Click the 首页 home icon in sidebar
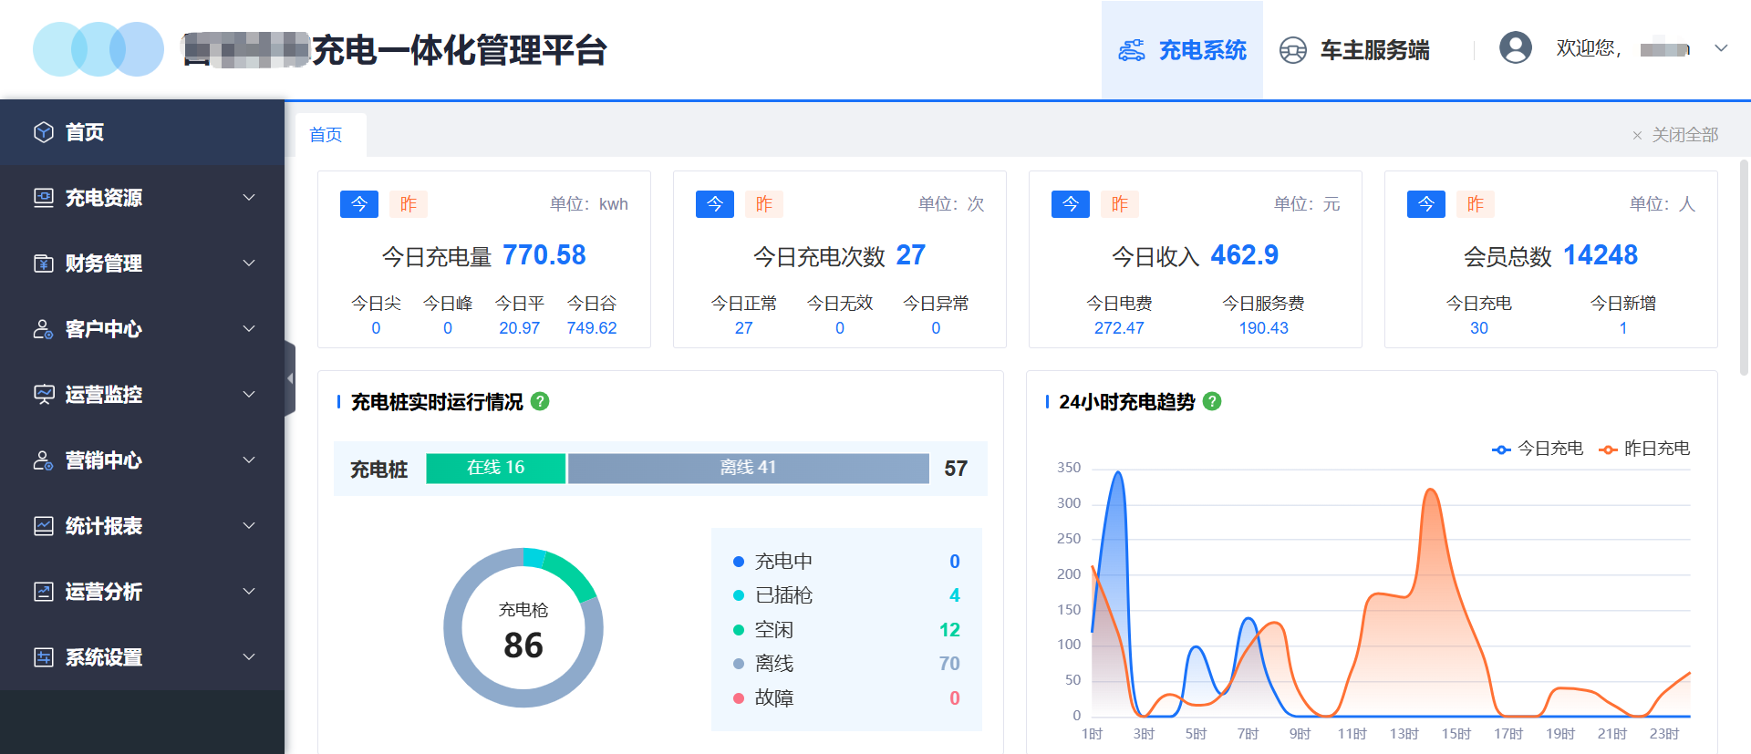The image size is (1751, 754). (44, 132)
